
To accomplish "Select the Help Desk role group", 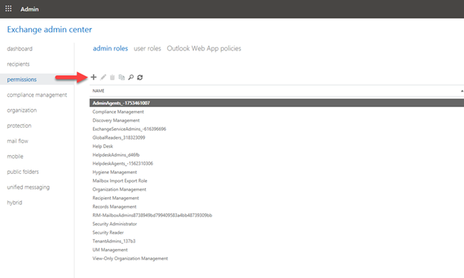I will click(103, 146).
